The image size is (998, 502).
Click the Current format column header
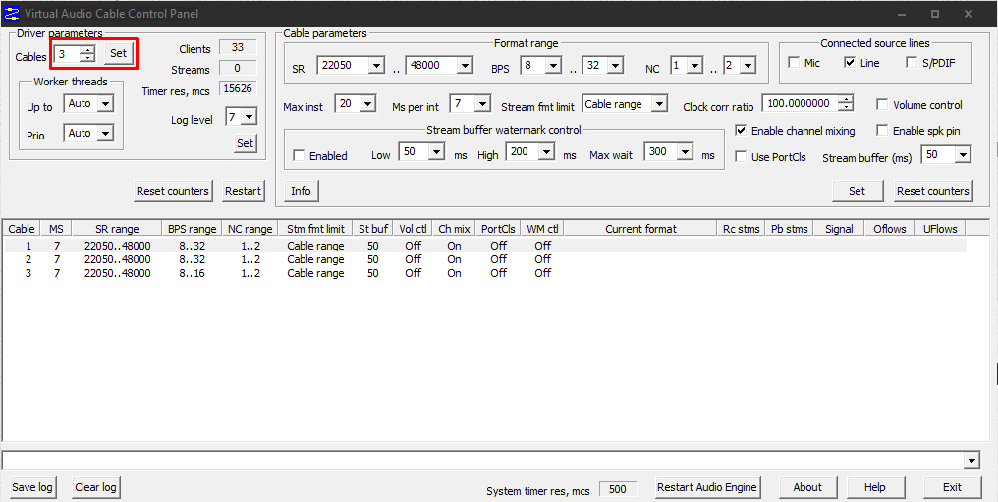[x=640, y=229]
